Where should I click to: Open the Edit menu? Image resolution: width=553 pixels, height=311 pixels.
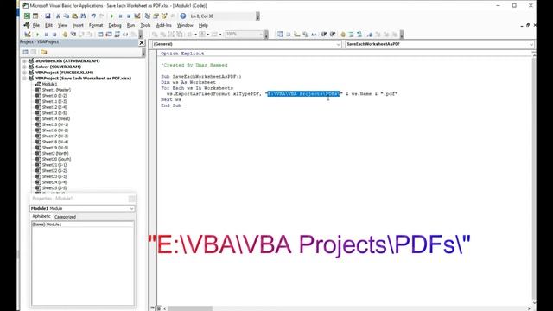pos(48,25)
